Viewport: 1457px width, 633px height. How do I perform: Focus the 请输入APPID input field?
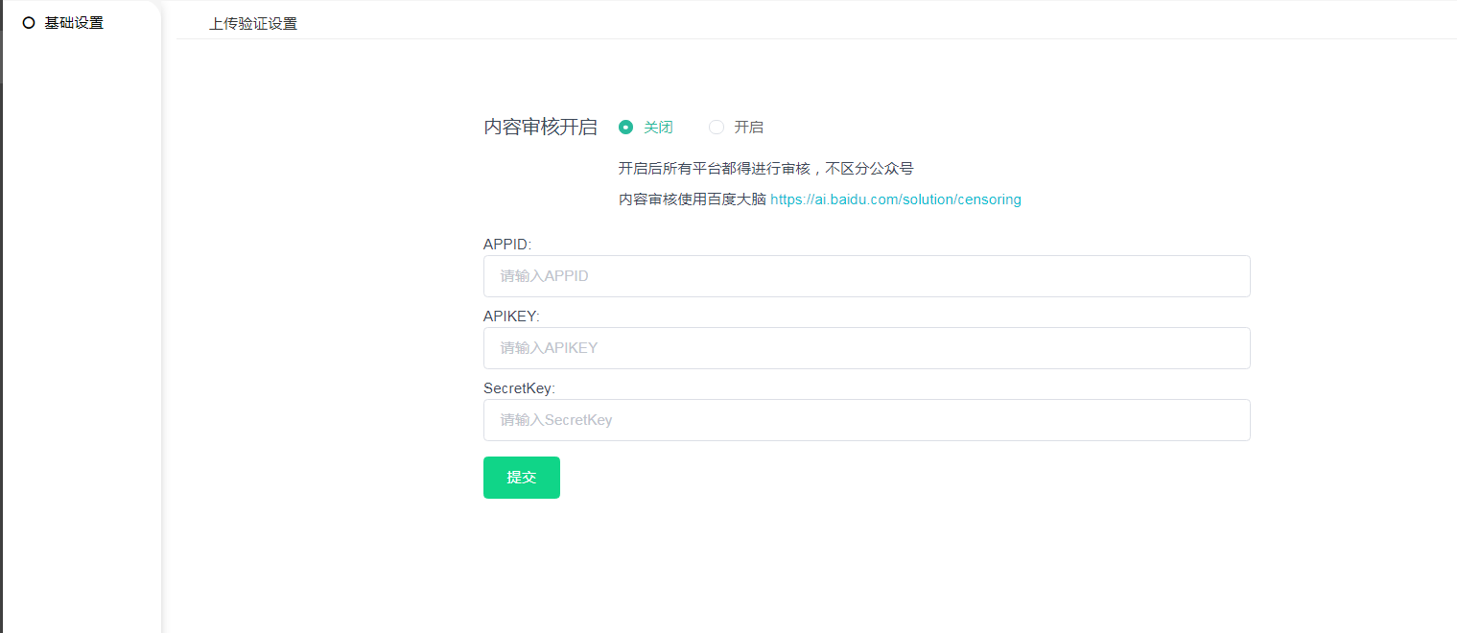(866, 276)
